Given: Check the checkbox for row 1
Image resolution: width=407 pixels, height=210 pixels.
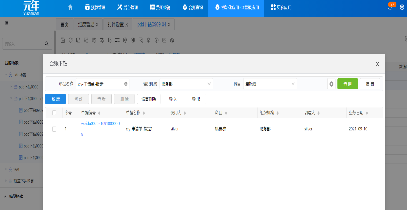Looking at the screenshot, I should point(54,129).
